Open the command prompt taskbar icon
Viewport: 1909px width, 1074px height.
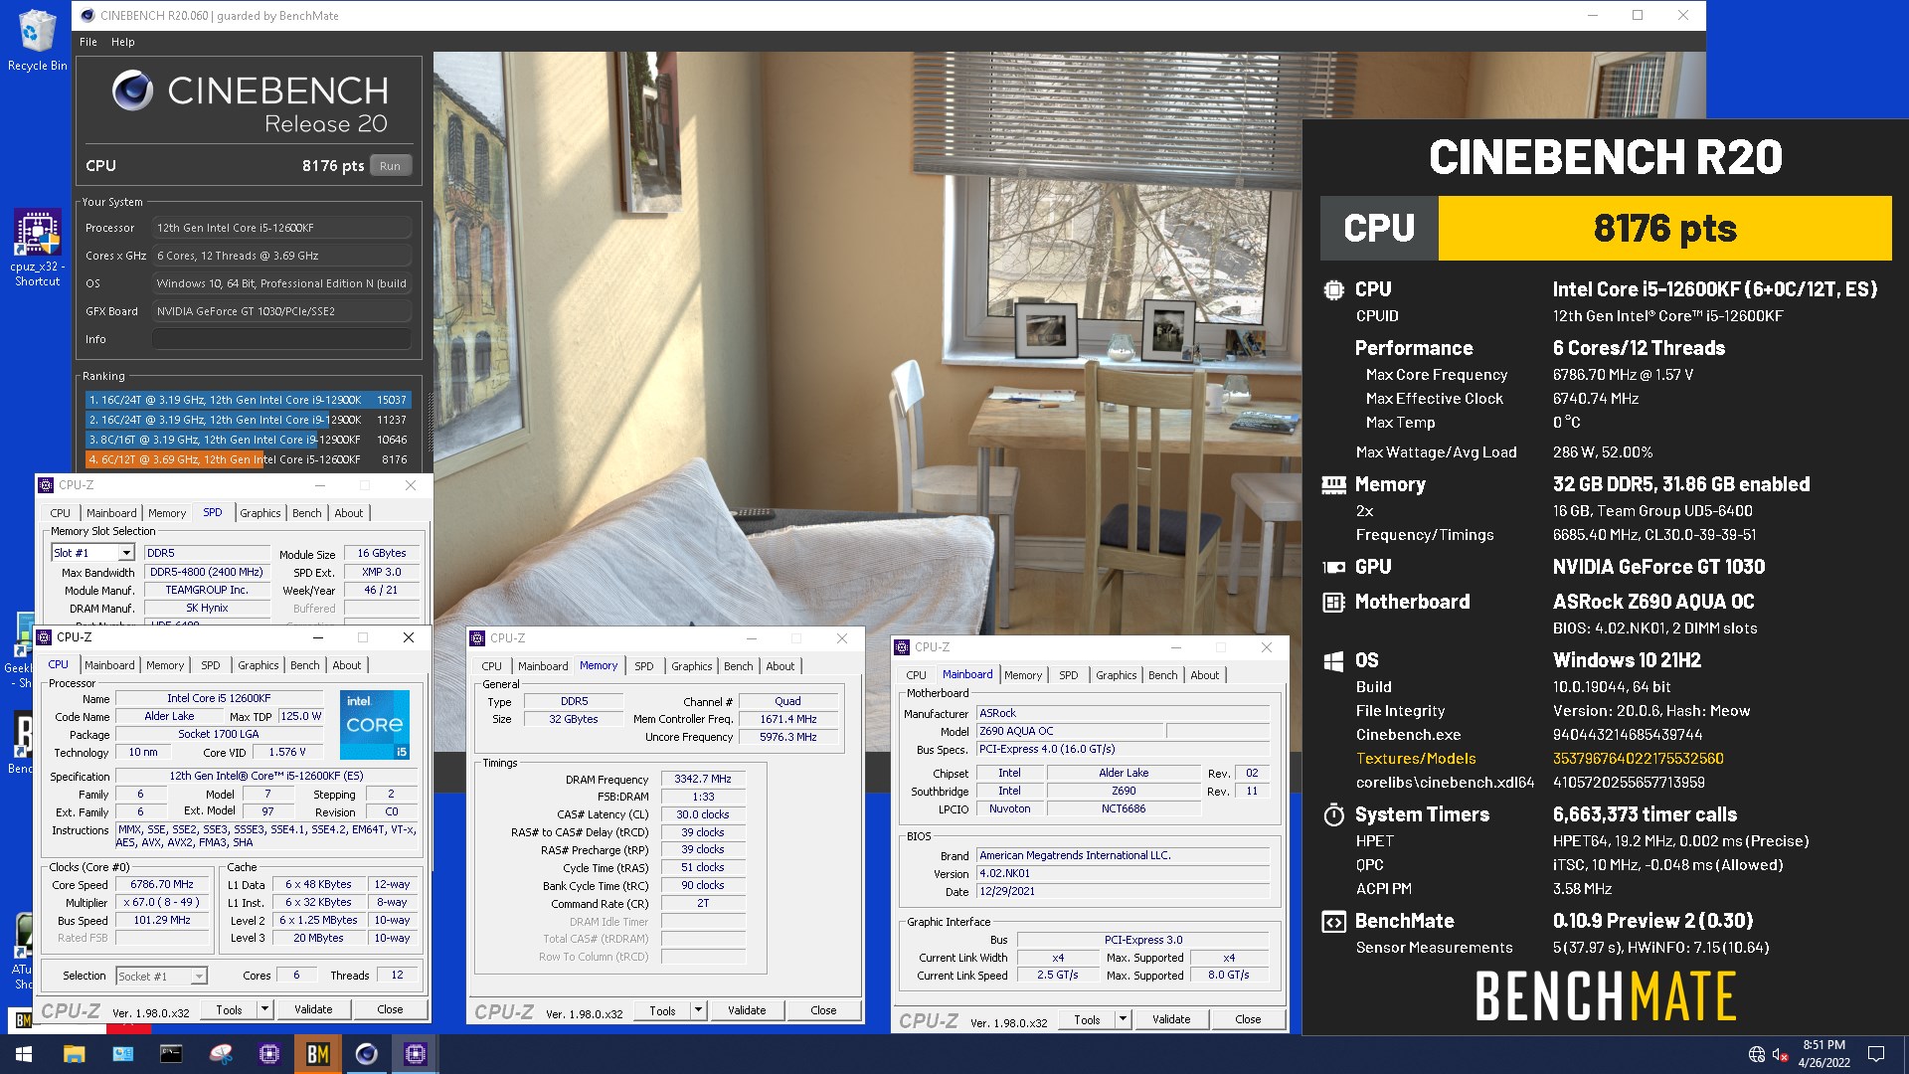coord(171,1054)
